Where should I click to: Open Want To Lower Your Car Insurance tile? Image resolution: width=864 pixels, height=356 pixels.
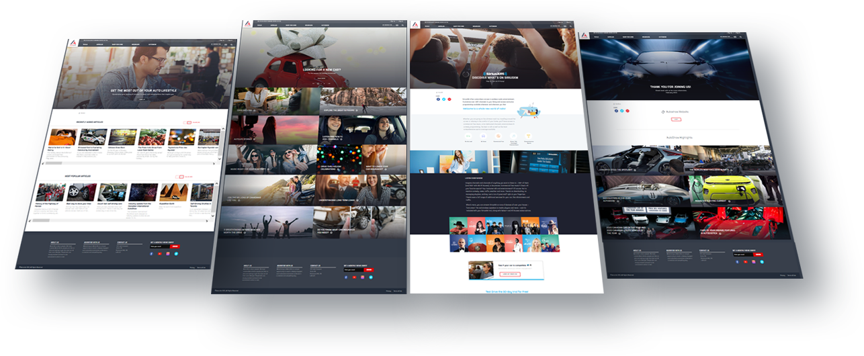coord(384,159)
